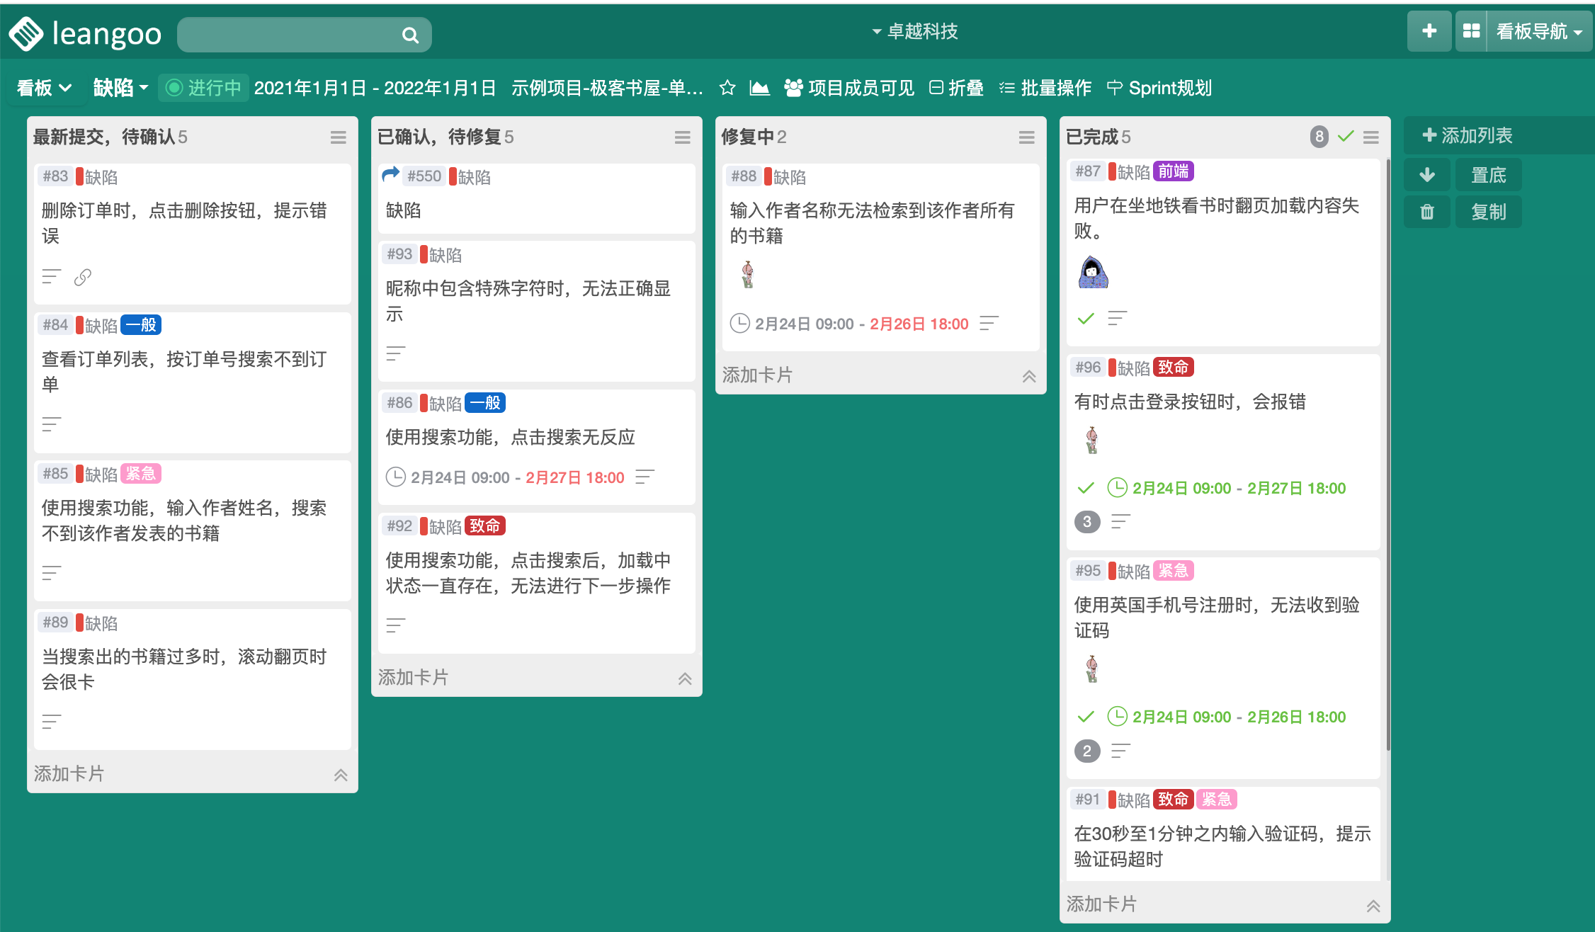Click the down arrow move-to-bottom icon
The width and height of the screenshot is (1595, 932).
1427,175
